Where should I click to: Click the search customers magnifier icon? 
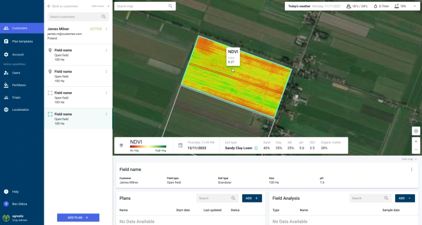[x=104, y=17]
